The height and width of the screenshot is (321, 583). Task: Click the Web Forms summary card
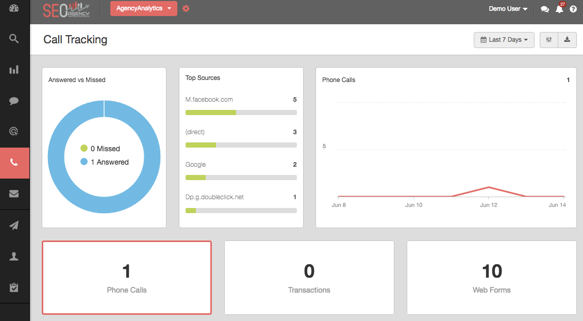click(x=491, y=278)
